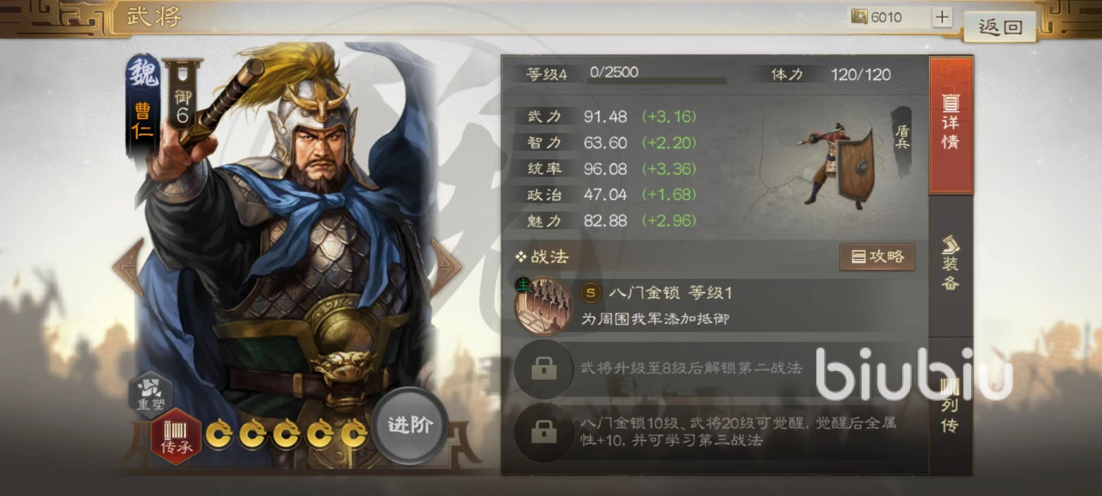The height and width of the screenshot is (496, 1102).
Task: Tap the locked second skill slot
Action: point(543,369)
